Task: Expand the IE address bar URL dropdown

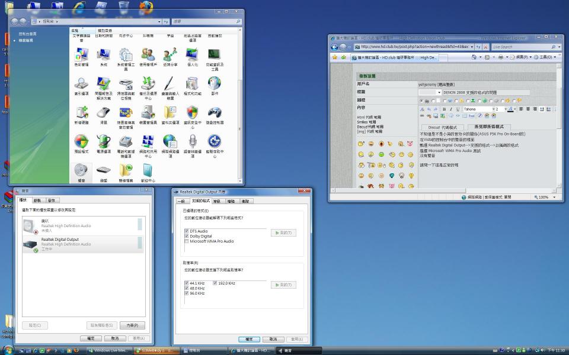Action: click(471, 47)
